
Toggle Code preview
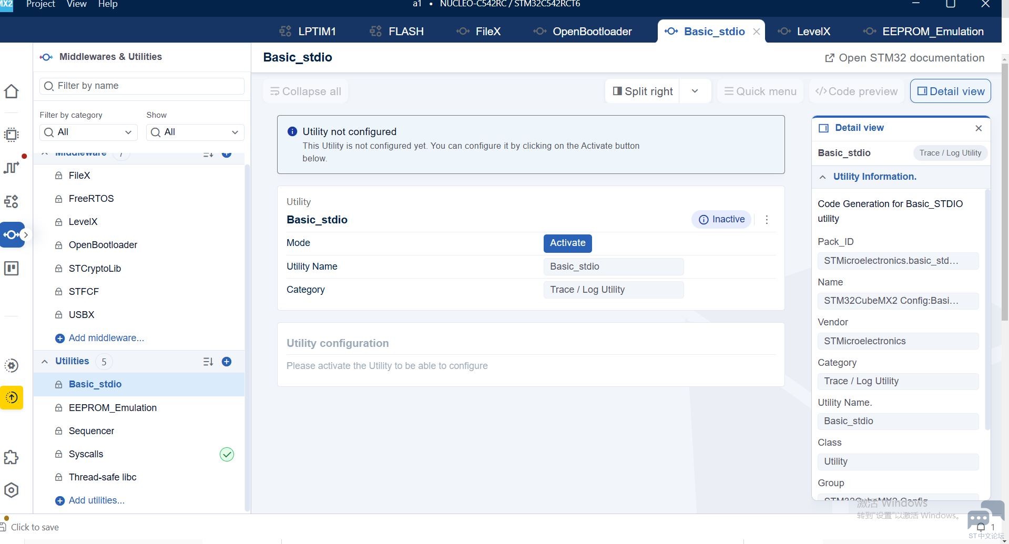[x=856, y=91]
